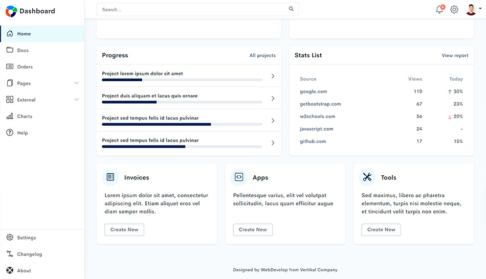
Task: Open Orders menu item
Action: pos(42,66)
